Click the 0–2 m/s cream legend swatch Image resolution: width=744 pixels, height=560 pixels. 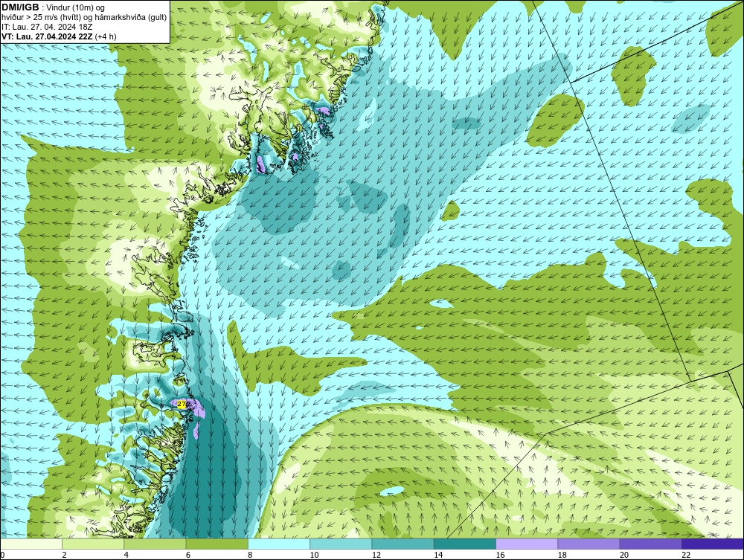31,544
